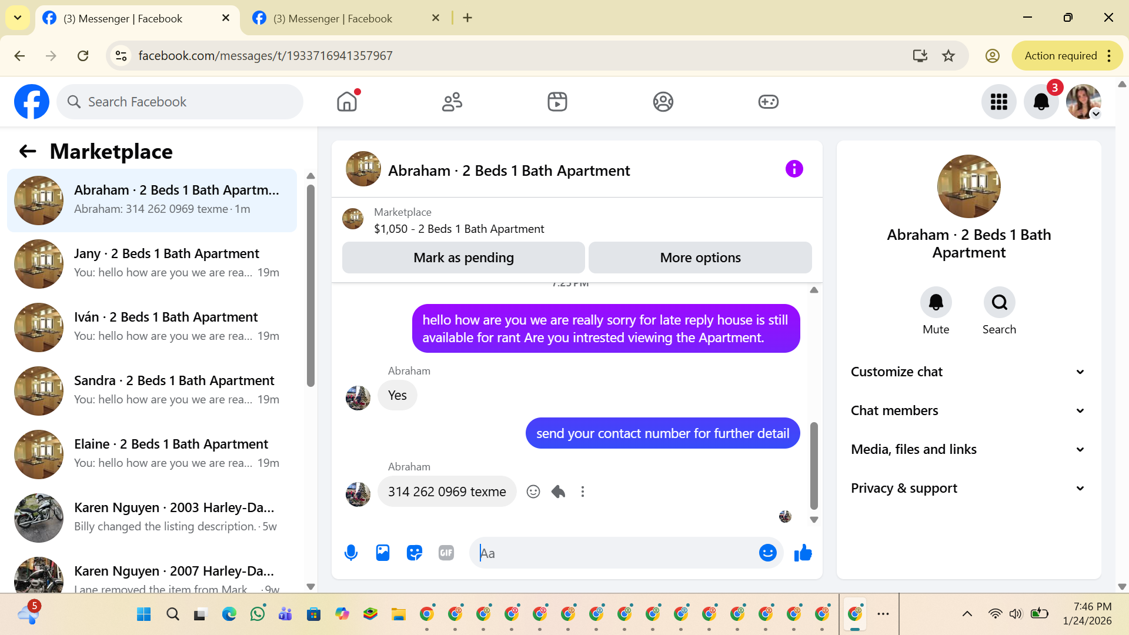React to Abraham's phone number message
The width and height of the screenshot is (1129, 635).
[x=533, y=492]
